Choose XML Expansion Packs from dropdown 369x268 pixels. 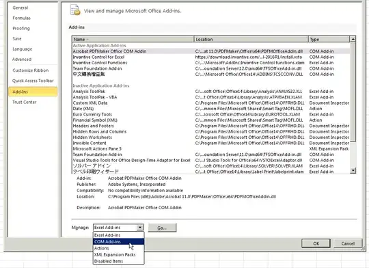tap(119, 254)
